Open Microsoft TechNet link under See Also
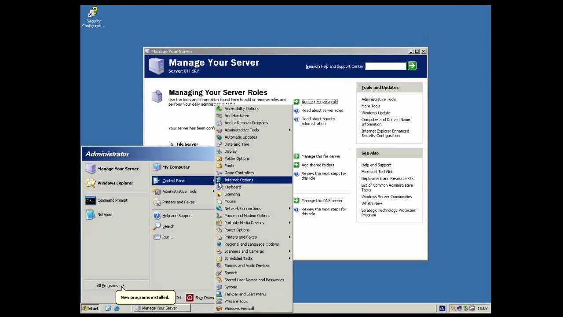563x317 pixels. point(377,172)
